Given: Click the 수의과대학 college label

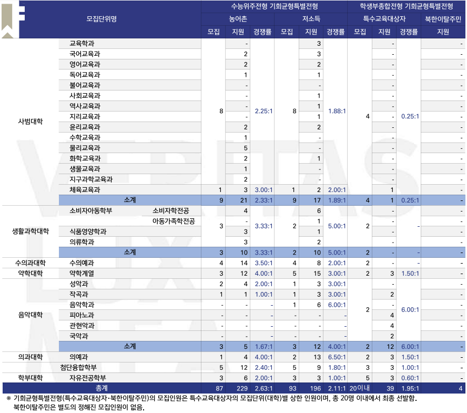Looking at the screenshot, I should tap(31, 263).
